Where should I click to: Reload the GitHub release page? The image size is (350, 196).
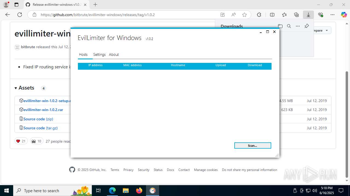tap(20, 15)
